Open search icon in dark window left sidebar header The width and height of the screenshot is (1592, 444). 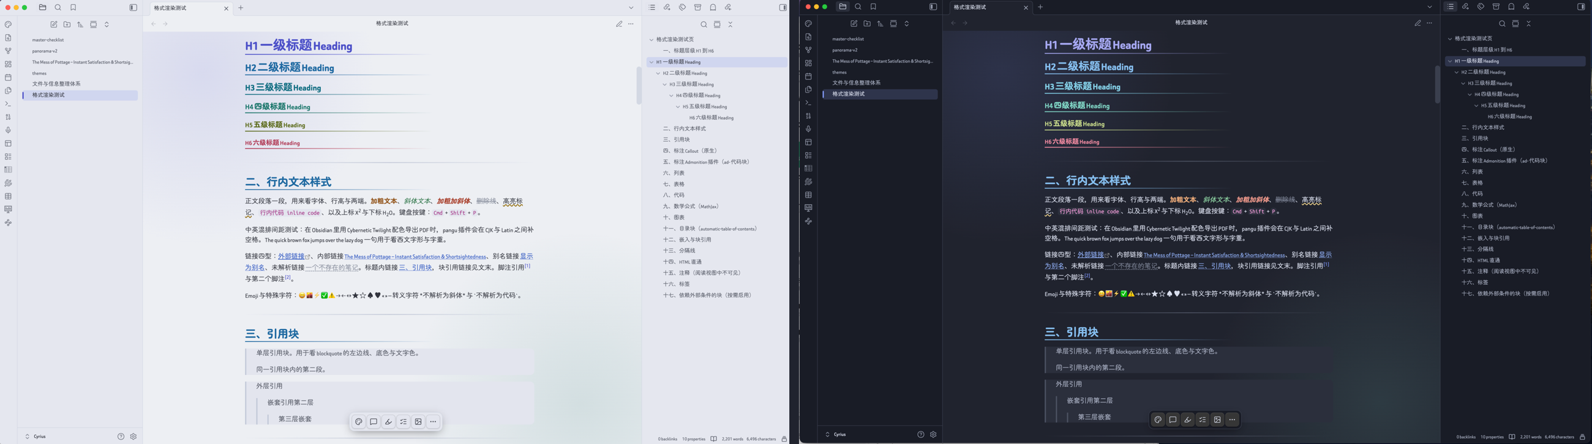click(x=858, y=7)
